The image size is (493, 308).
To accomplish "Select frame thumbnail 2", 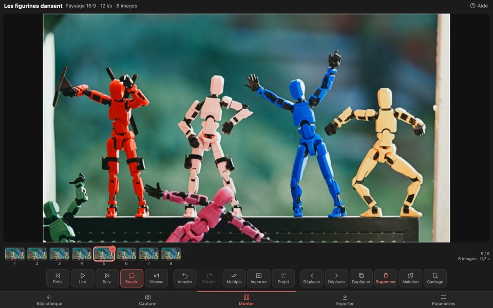I will pos(37,254).
